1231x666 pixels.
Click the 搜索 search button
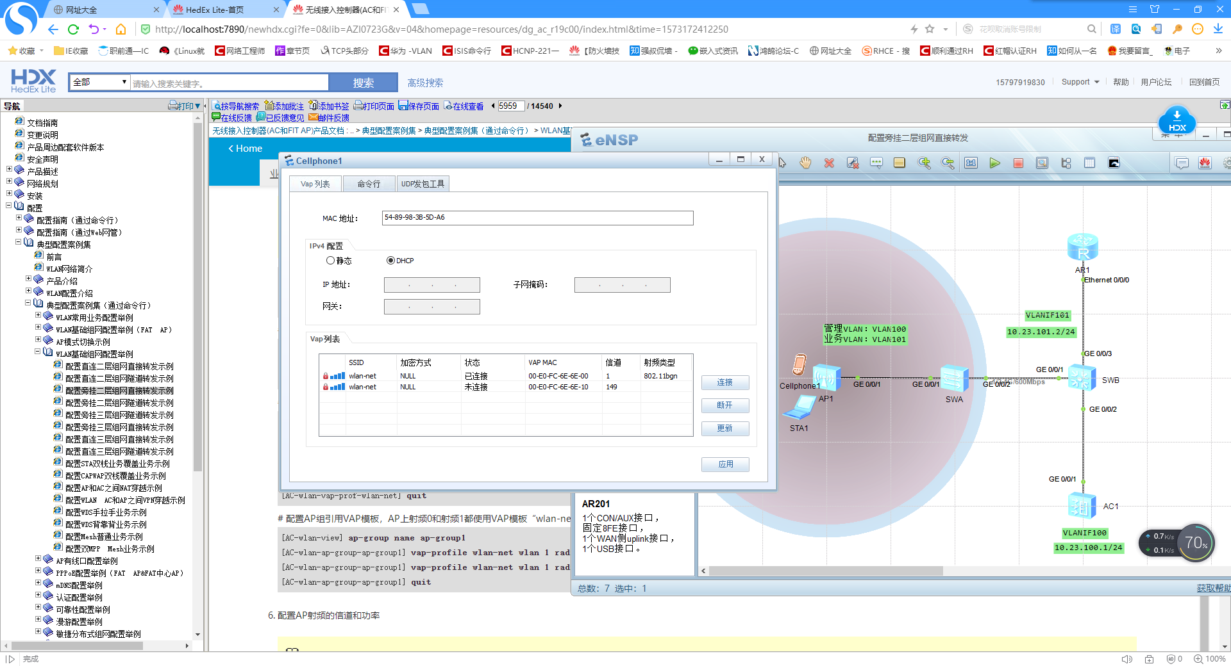click(363, 83)
